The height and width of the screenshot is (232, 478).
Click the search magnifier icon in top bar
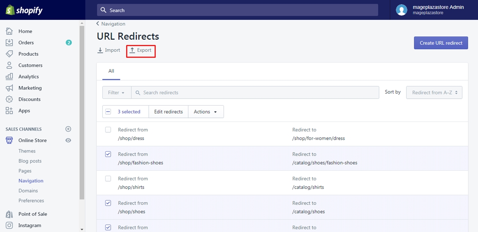coord(103,10)
